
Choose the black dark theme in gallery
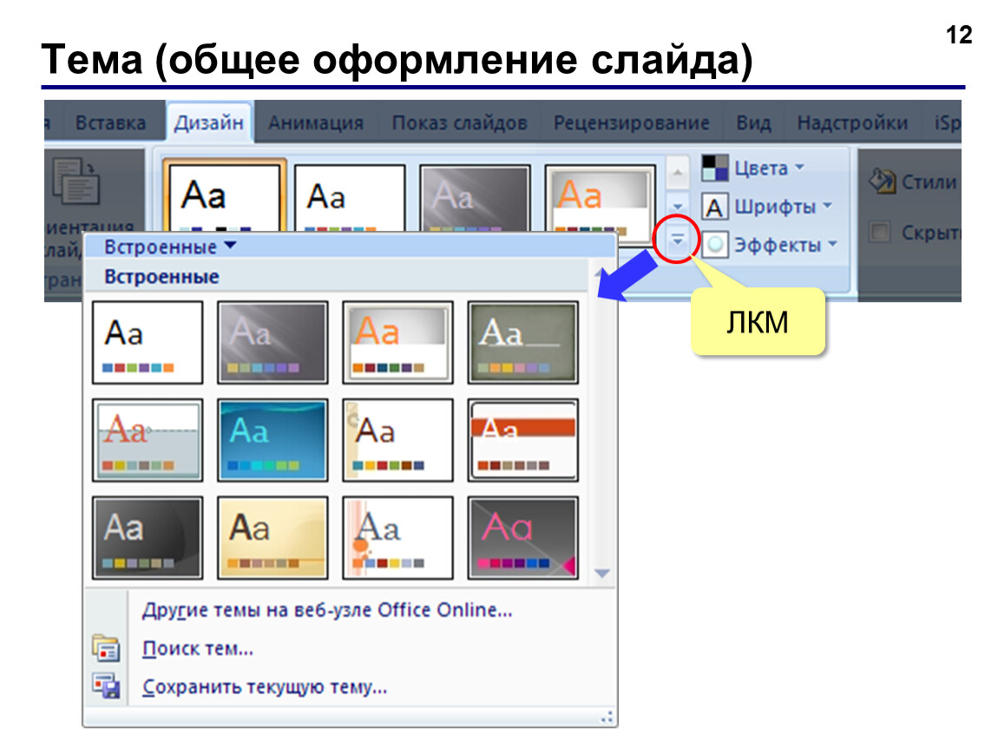[x=148, y=538]
